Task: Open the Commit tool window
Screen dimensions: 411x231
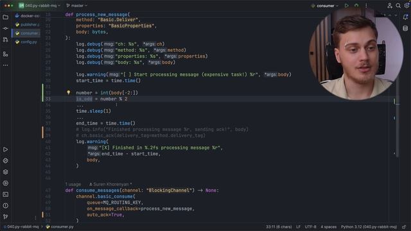Action: (6, 28)
